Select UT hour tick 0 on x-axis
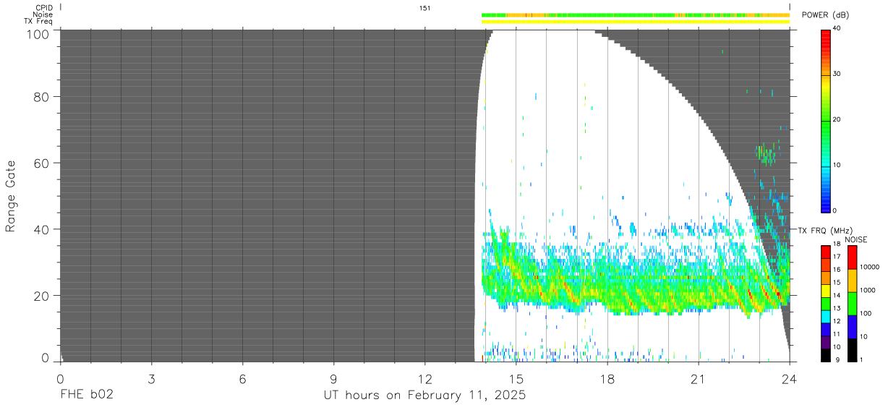This screenshot has width=888, height=410. 60,378
